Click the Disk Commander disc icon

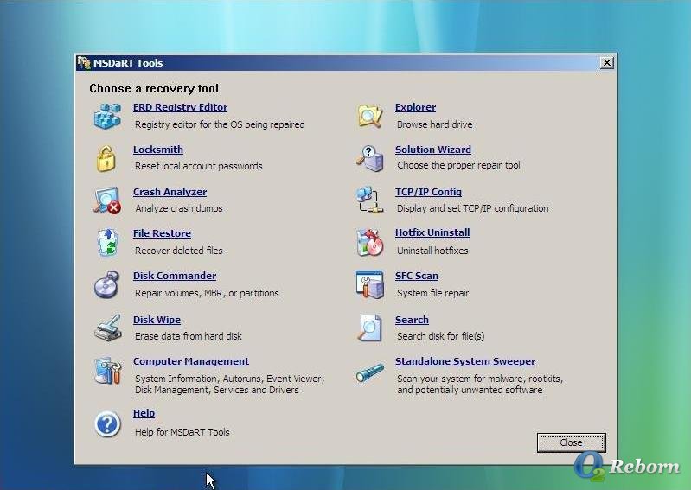pos(106,284)
